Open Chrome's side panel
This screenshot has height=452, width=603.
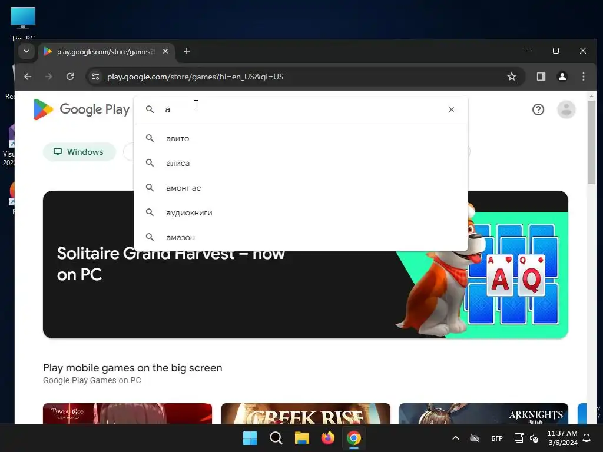[x=541, y=77]
